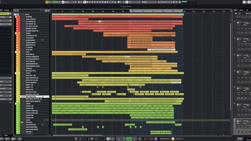Select the Object Selection arrow tool
Viewport: 251px width, 141px height.
(84, 2)
